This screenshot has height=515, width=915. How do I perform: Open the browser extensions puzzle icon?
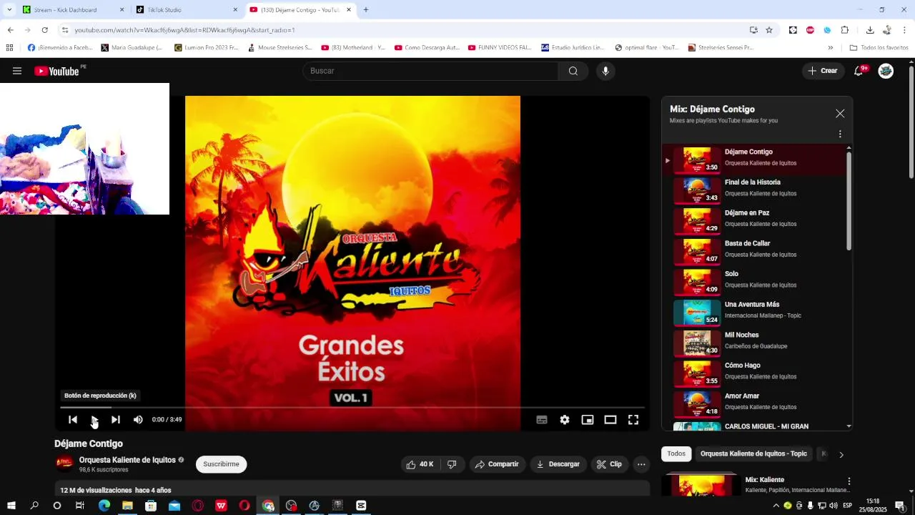pyautogui.click(x=845, y=30)
